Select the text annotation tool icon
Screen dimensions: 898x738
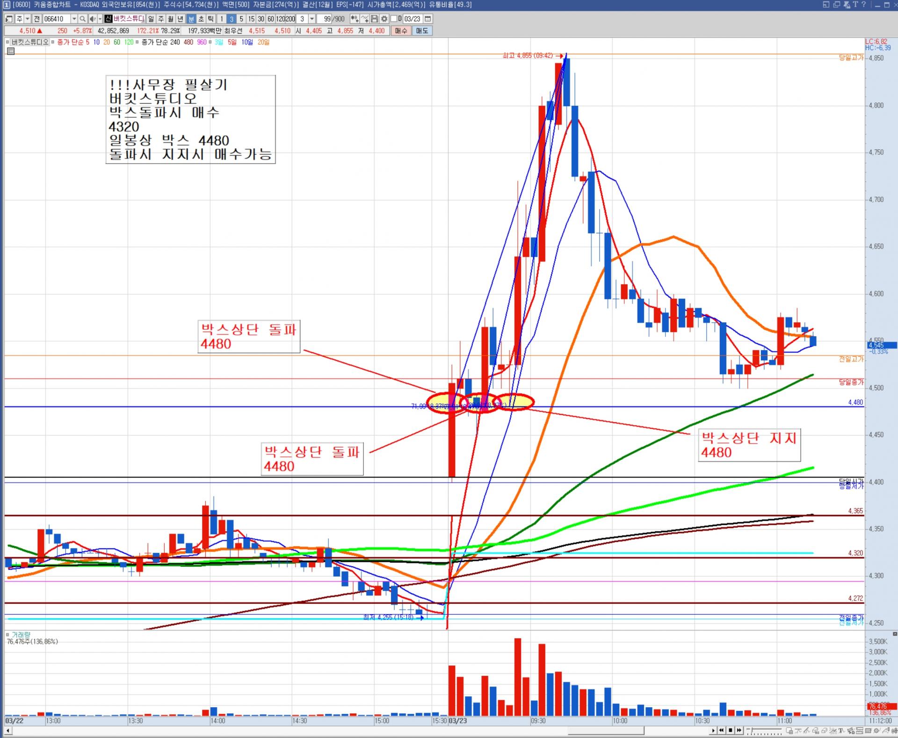click(840, 731)
